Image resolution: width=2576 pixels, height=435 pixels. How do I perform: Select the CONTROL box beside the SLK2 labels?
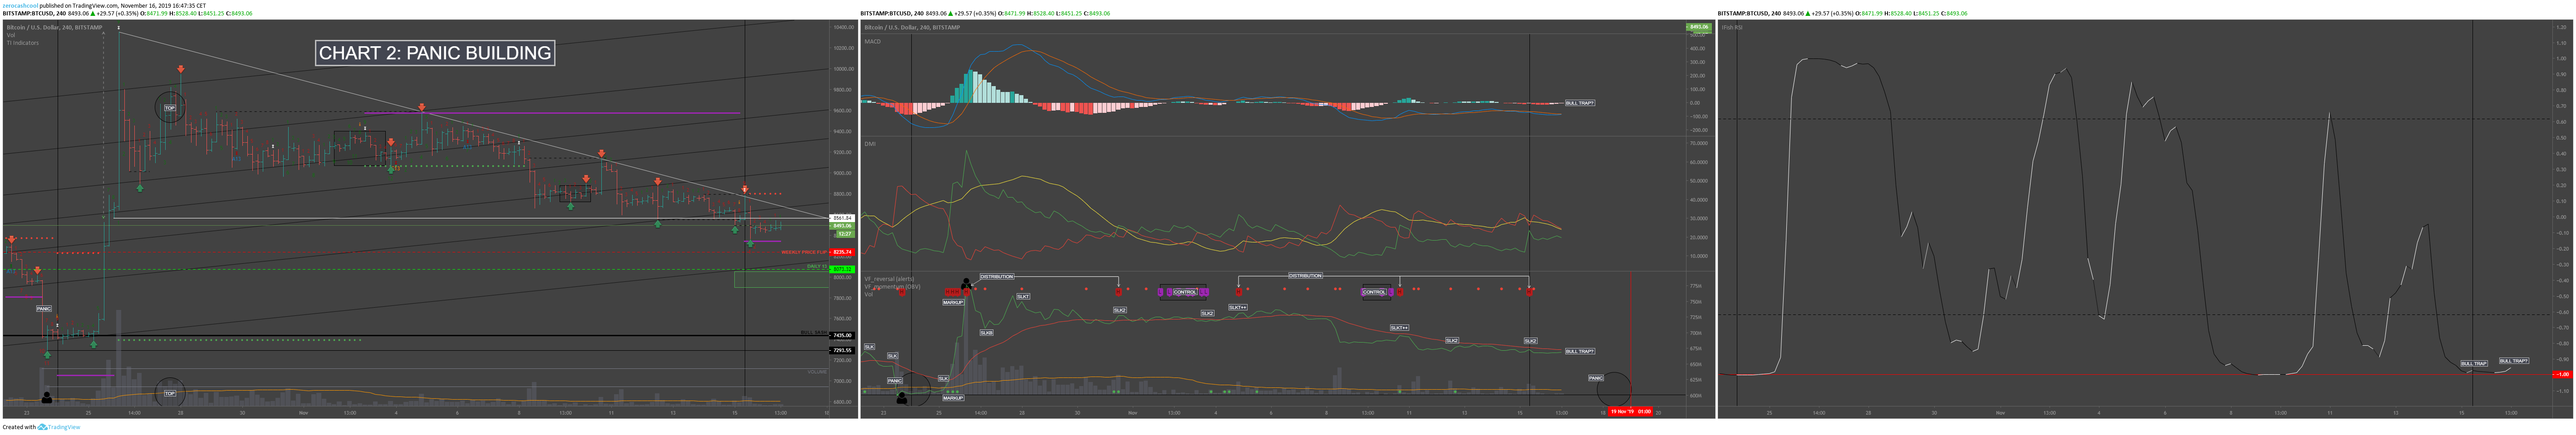1185,292
